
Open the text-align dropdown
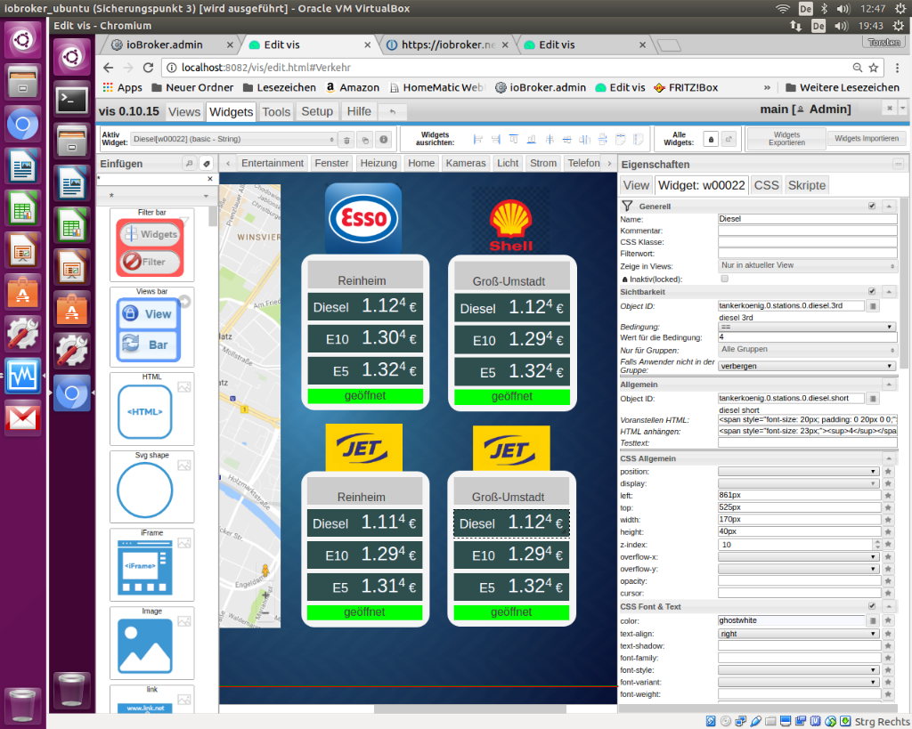(x=799, y=634)
